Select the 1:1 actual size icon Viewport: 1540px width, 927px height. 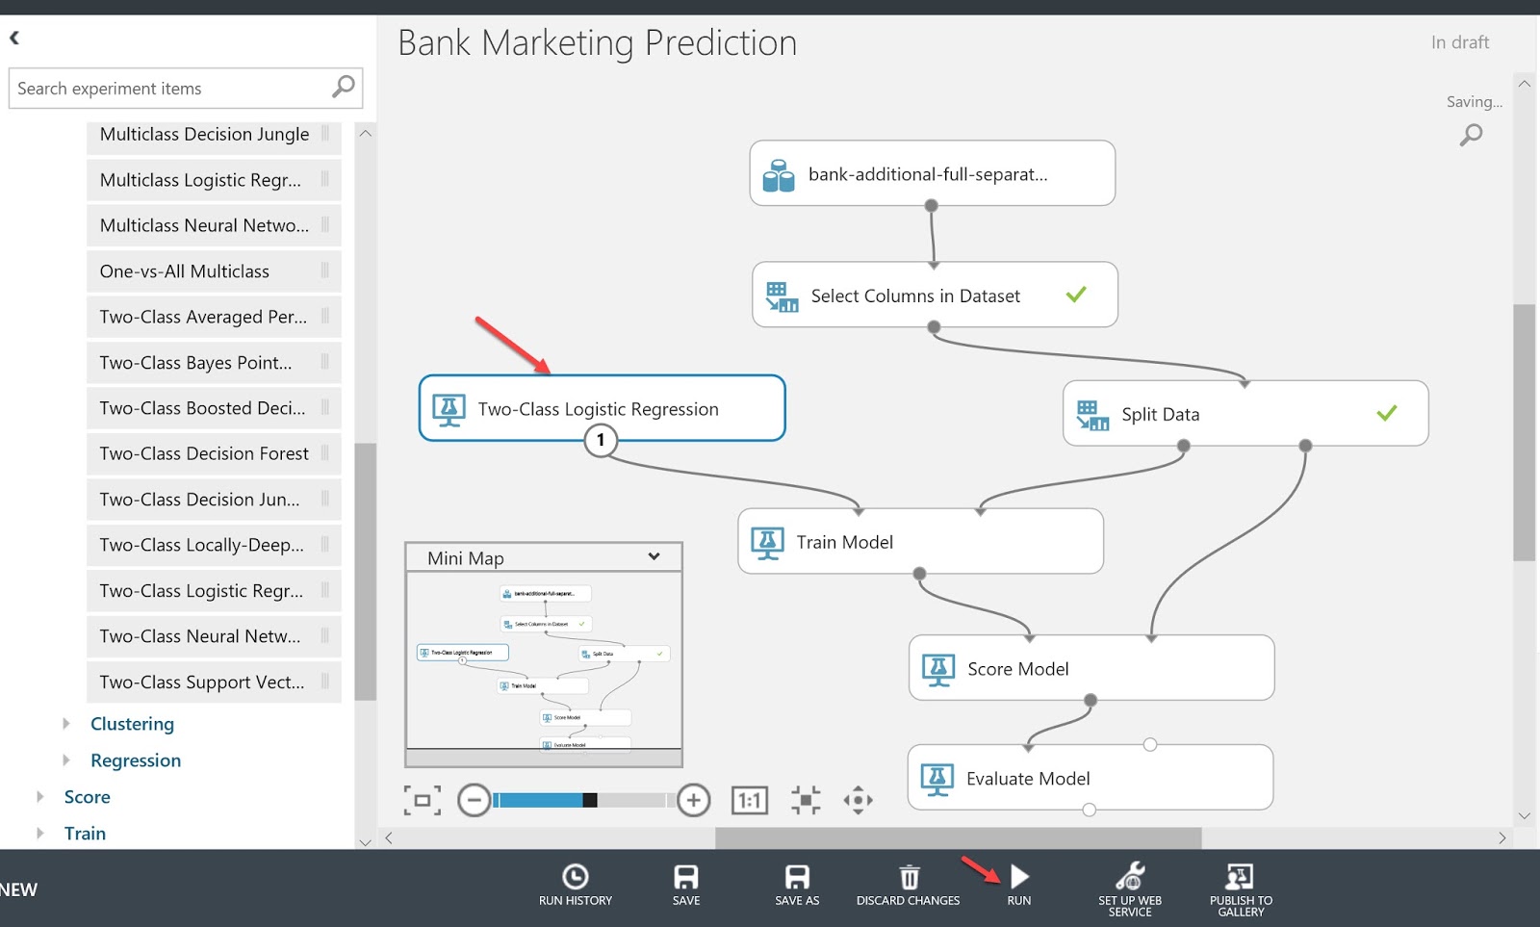[750, 799]
